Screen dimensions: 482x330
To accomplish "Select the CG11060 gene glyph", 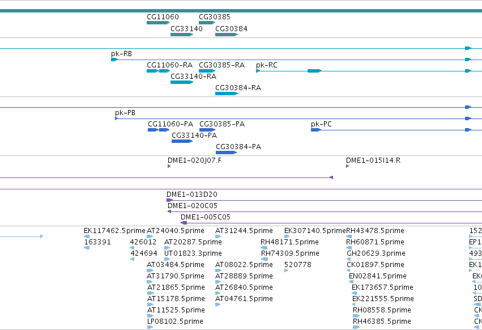I will [x=159, y=23].
